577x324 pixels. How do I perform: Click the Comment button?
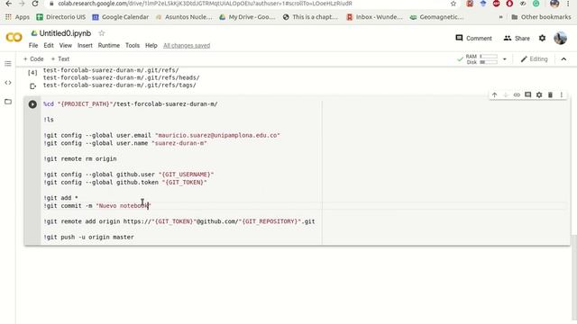pos(473,38)
